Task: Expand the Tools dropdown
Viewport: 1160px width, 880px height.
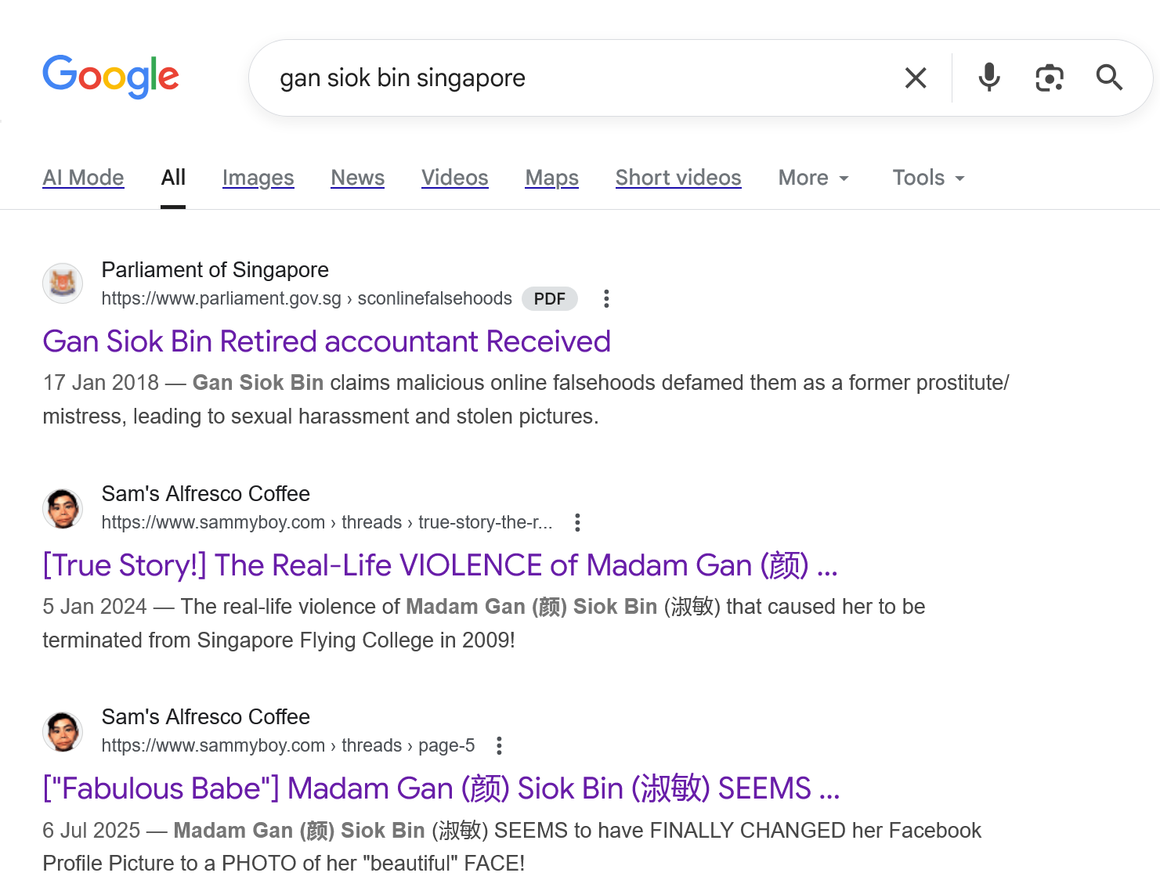Action: (x=928, y=178)
